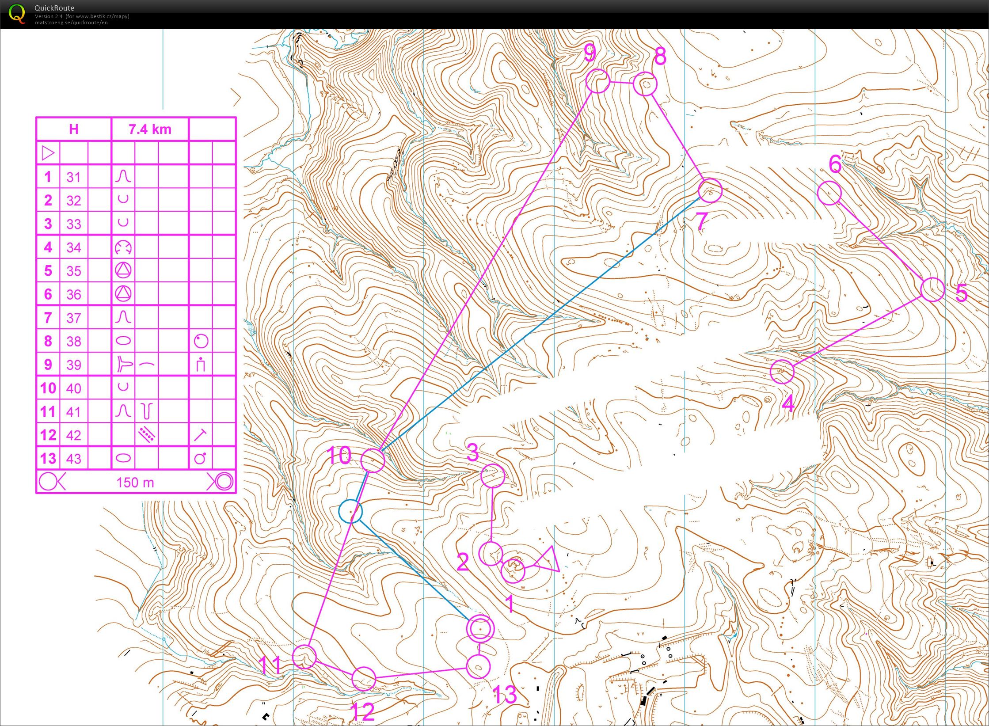Click the oval symbol in row 43
The height and width of the screenshot is (726, 989).
pos(123,458)
